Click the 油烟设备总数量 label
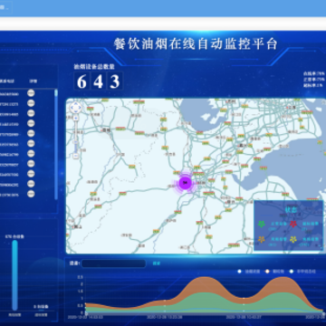 click(x=94, y=67)
